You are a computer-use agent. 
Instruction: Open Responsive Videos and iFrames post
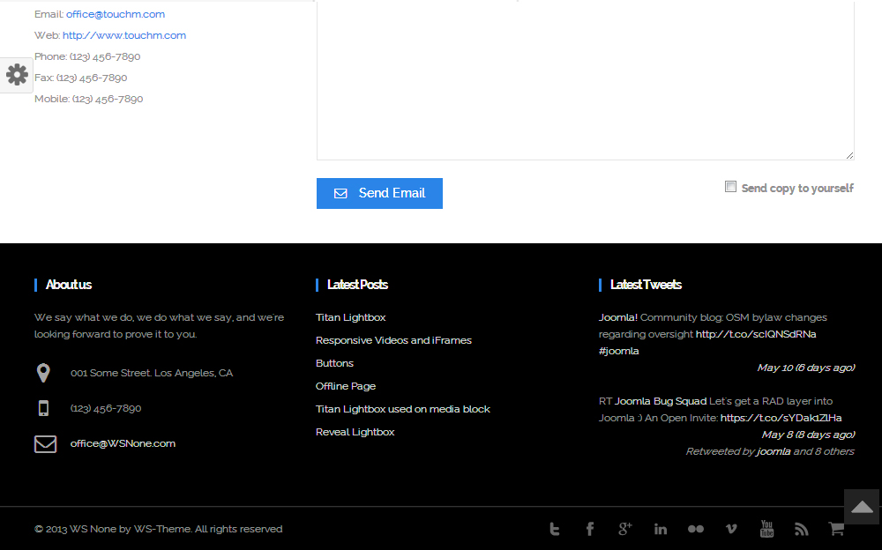coord(393,340)
